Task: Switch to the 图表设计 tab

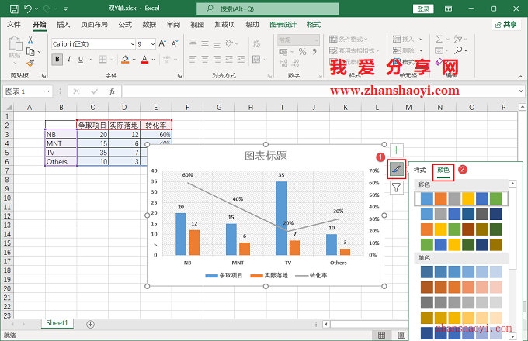Action: (283, 25)
